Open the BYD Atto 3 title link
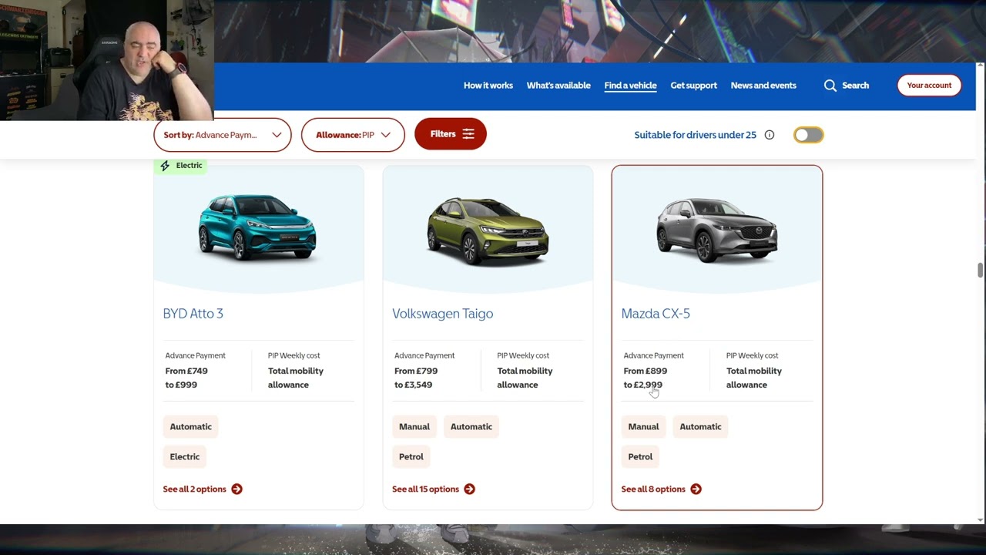Viewport: 986px width, 555px height. click(x=193, y=314)
